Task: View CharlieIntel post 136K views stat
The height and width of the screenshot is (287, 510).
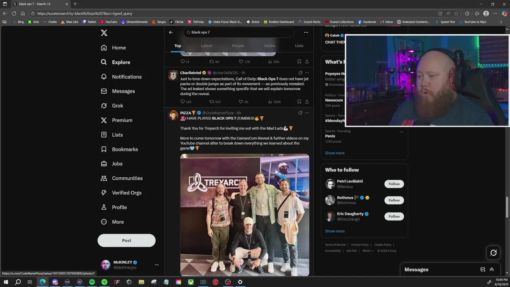Action: tap(274, 102)
